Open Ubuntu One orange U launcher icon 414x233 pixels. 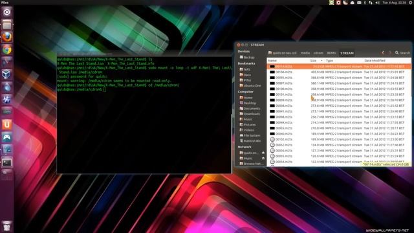(x=7, y=124)
